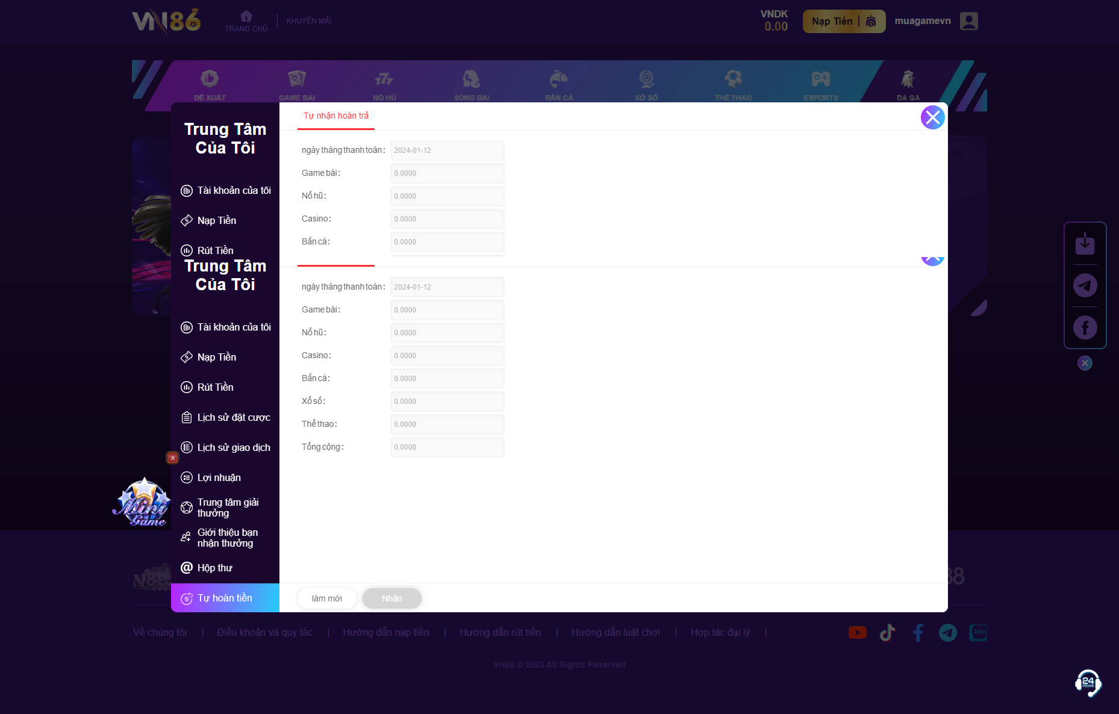The image size is (1119, 714).
Task: Click the làm mới button
Action: pos(326,598)
